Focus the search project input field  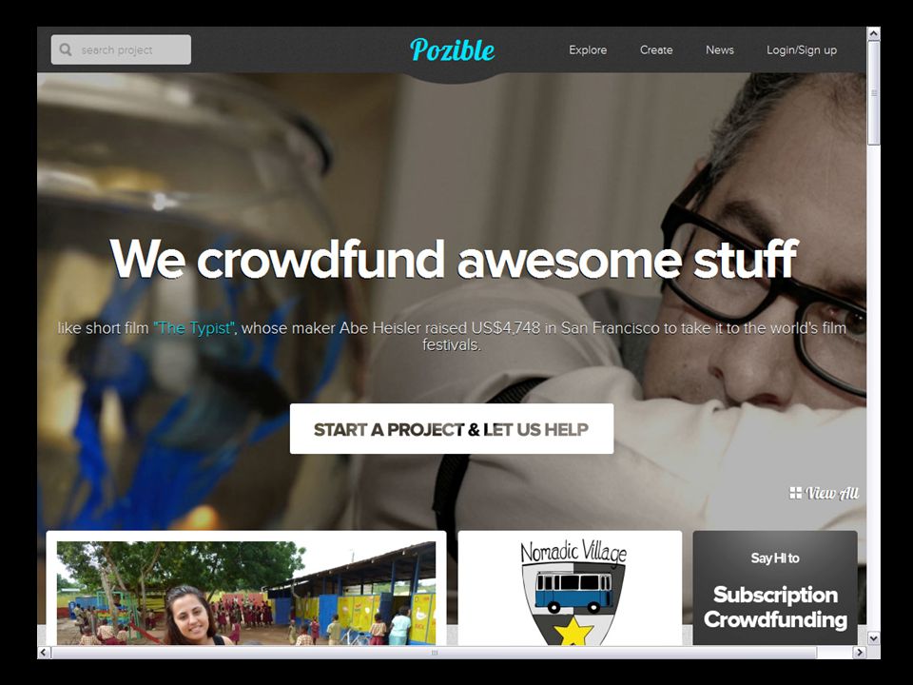(121, 49)
